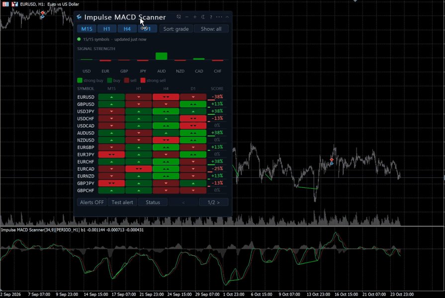Click the 15/15 symbols status text
This screenshot has height=298, width=445.
point(96,39)
